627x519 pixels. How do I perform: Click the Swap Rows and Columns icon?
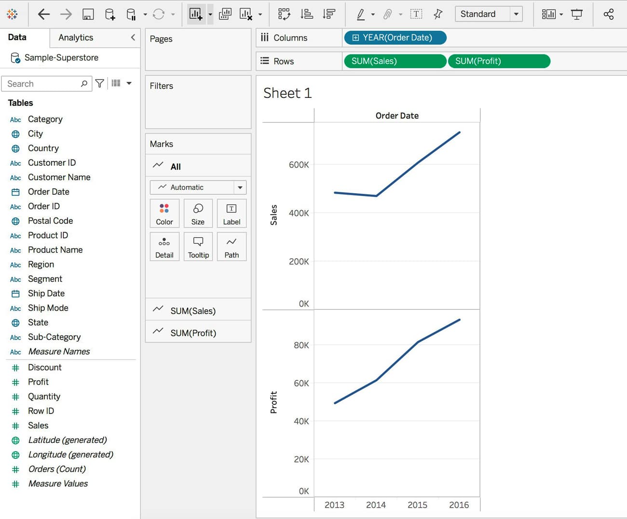284,14
